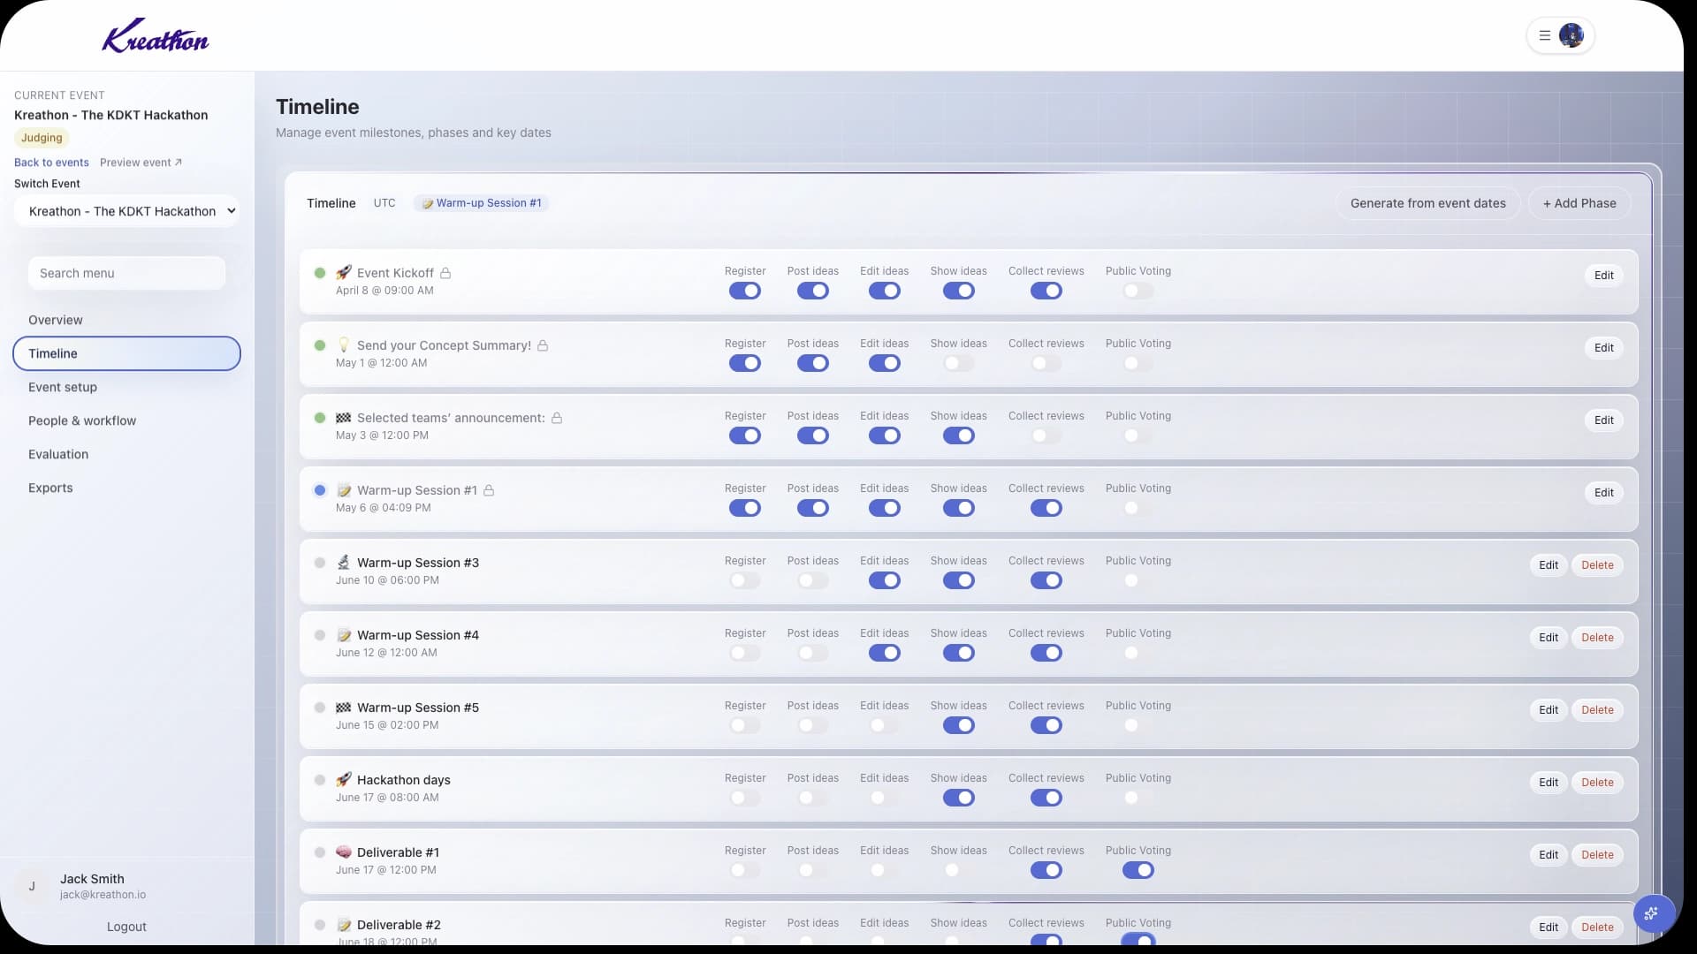Screen dimensions: 1697x954
Task: Select Timeline in the sidebar
Action: pos(126,353)
